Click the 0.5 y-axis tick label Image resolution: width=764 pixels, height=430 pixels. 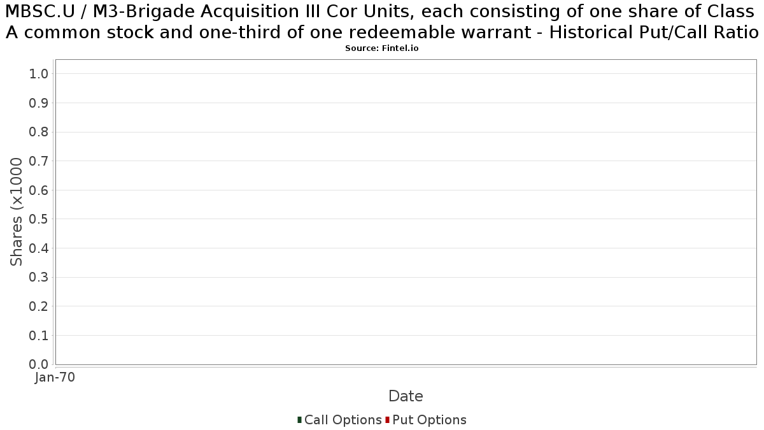point(39,219)
